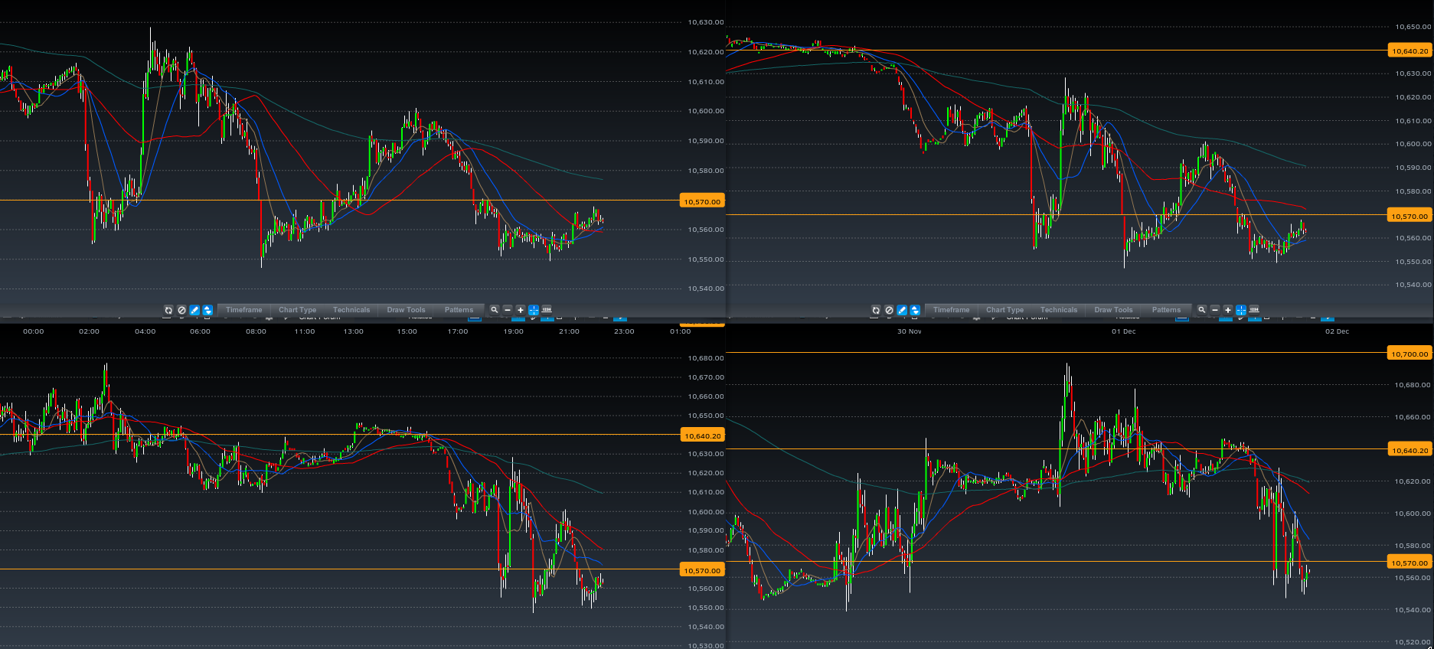Toggle crosshair icon in top-left chart toolbar
The height and width of the screenshot is (649, 1434).
coord(534,310)
